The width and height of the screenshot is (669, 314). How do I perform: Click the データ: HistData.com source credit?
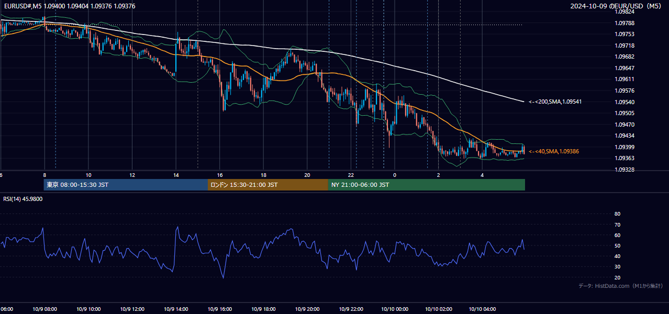coord(621,286)
